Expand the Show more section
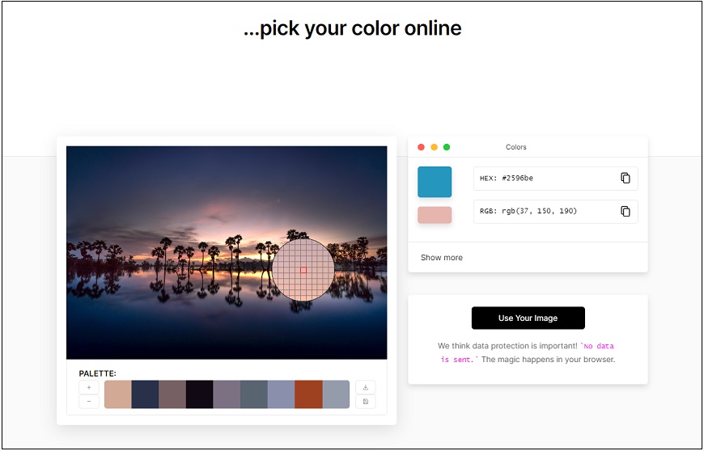This screenshot has height=451, width=704. coord(442,258)
